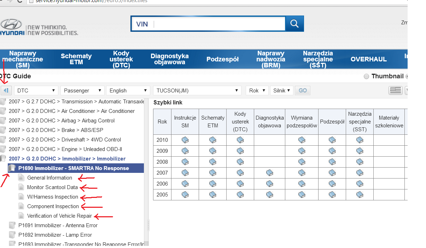Open the 2005 Wymiana podzespołów book icon
This screenshot has width=426, height=248.
(302, 195)
